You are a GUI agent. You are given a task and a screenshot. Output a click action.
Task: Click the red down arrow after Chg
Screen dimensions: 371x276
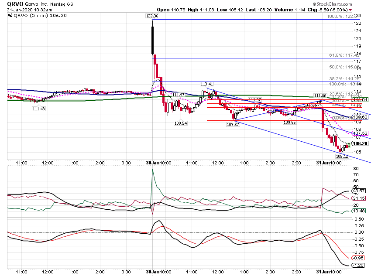tap(350, 10)
